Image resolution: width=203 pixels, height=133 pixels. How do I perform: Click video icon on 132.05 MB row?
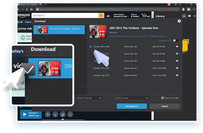(177, 68)
